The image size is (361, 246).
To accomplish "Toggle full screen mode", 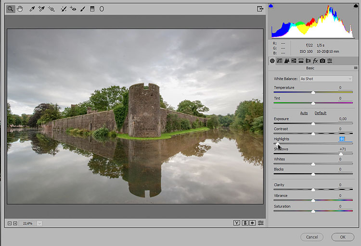I will 260,9.
